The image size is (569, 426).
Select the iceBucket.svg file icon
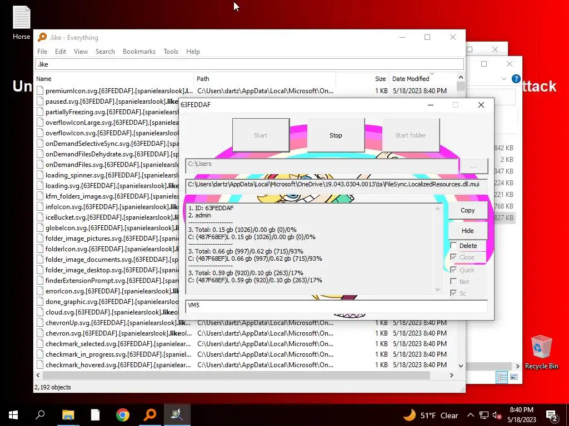tap(40, 217)
